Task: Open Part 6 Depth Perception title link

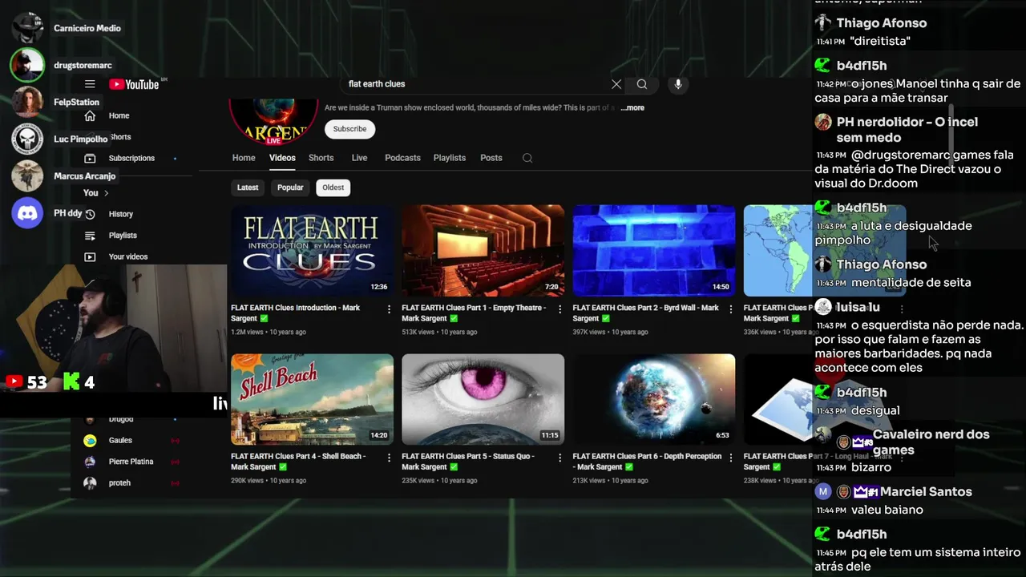Action: pos(647,462)
